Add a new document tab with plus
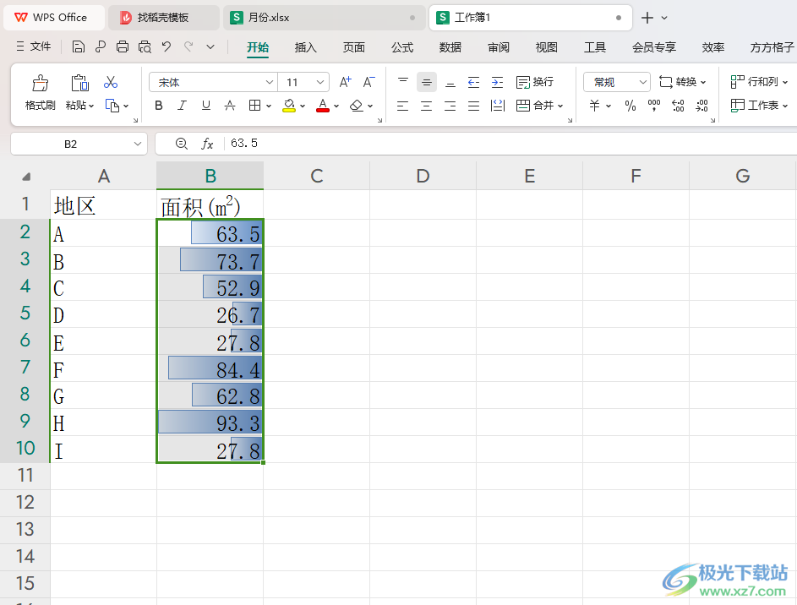 (647, 18)
